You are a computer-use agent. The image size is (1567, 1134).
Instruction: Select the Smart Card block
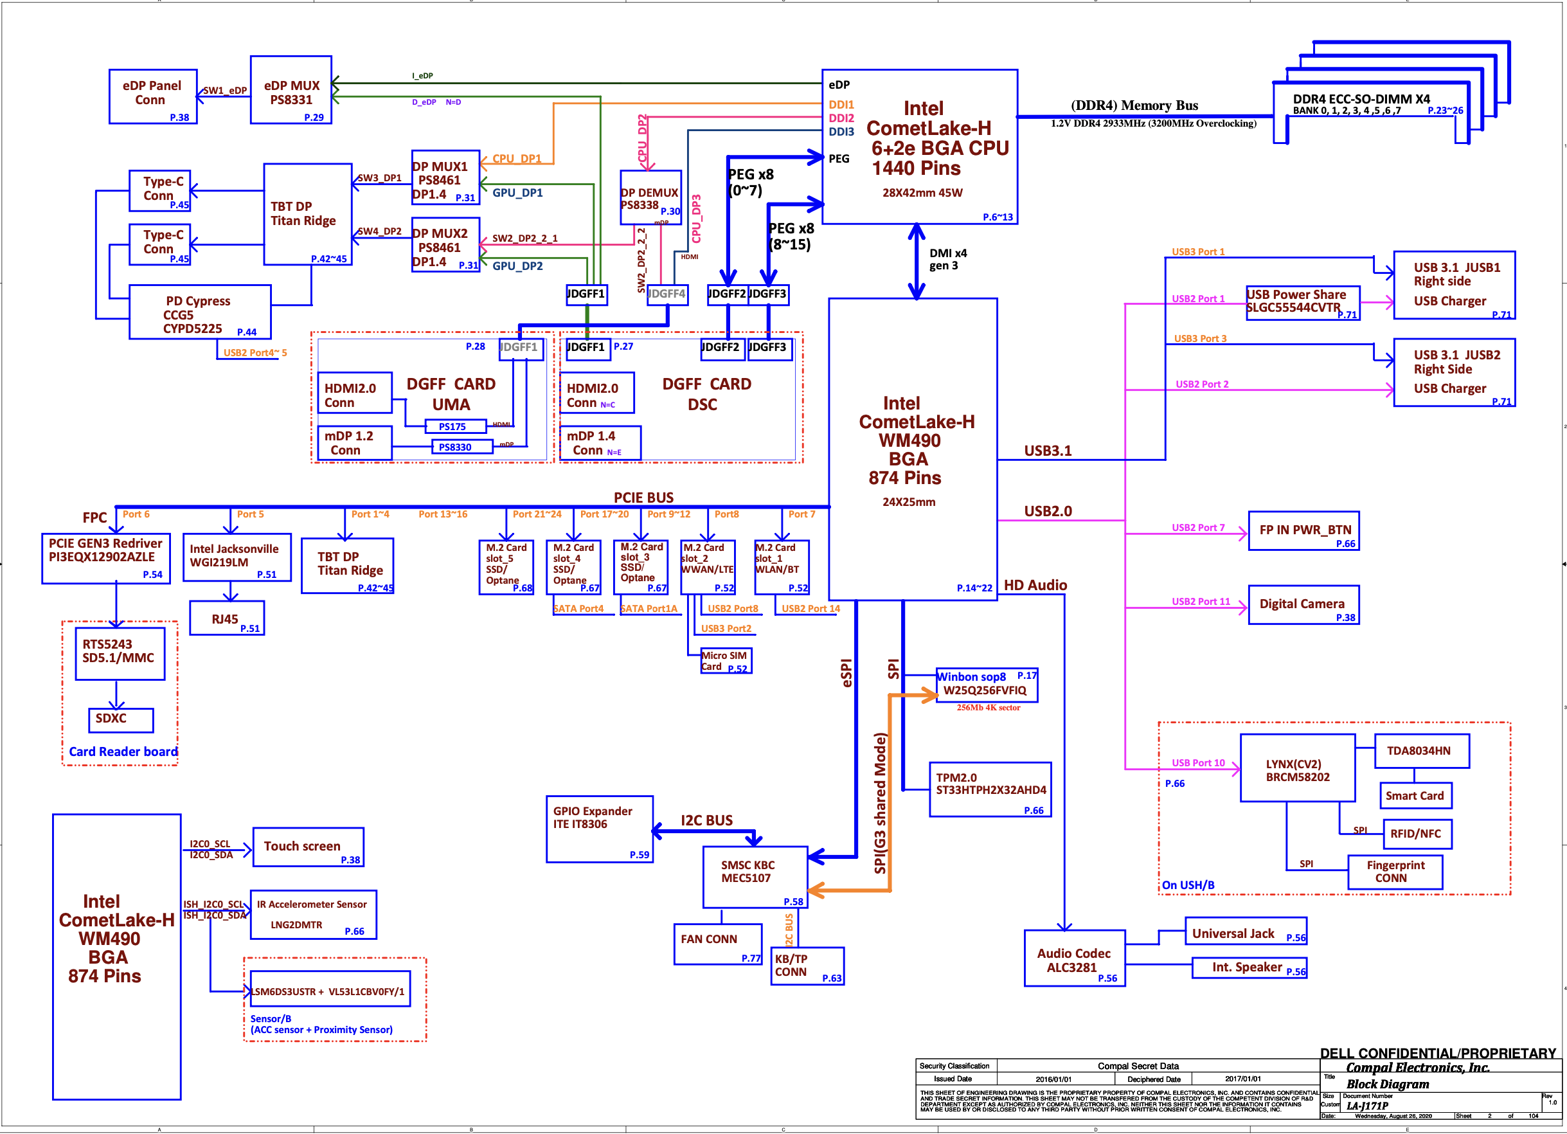1416,795
